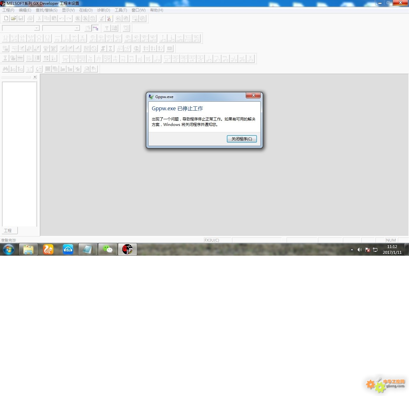Open the 查找/替换(S) menu
This screenshot has width=409, height=396.
(47, 10)
